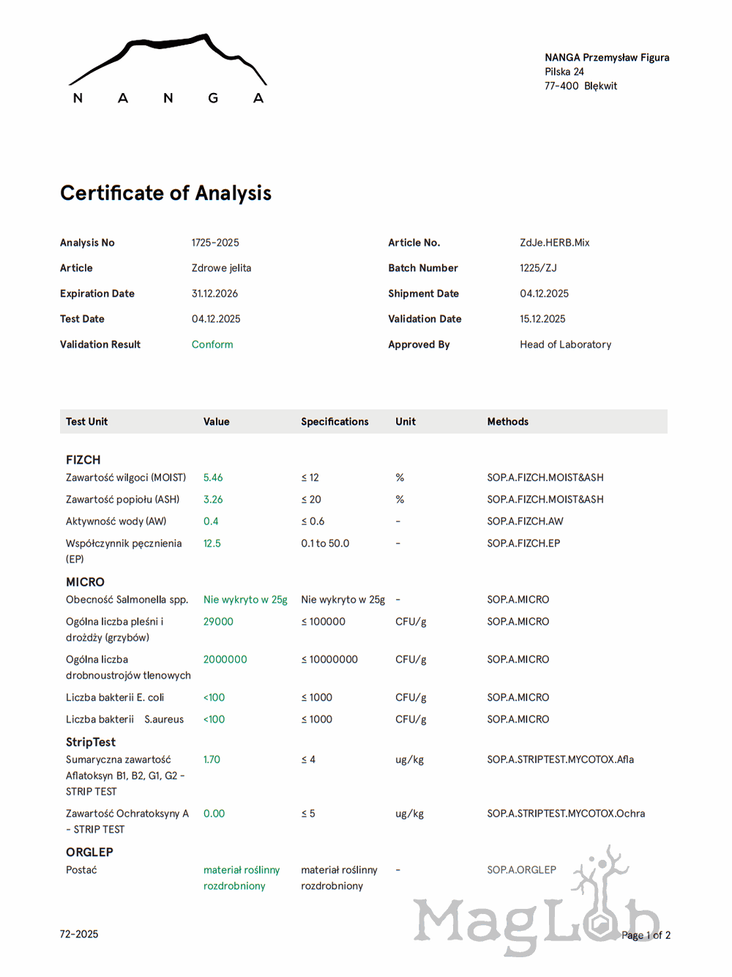Image resolution: width=732 pixels, height=977 pixels.
Task: Click the StripTest section heading
Action: tap(90, 742)
